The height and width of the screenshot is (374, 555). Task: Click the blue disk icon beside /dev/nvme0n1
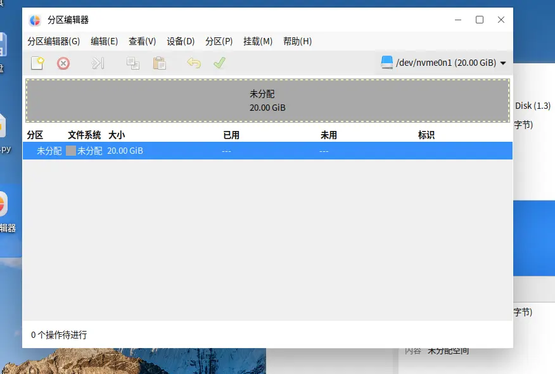[x=386, y=63]
